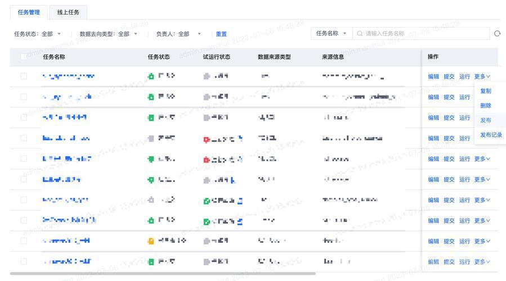This screenshot has width=506, height=281.
Task: Check the last task row checkbox
Action: [x=24, y=261]
